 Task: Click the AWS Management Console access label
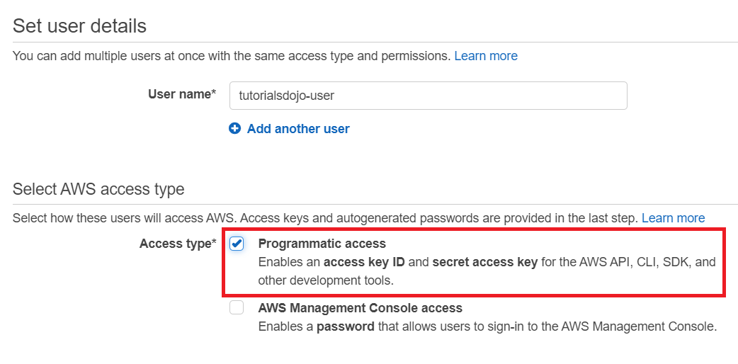(360, 308)
